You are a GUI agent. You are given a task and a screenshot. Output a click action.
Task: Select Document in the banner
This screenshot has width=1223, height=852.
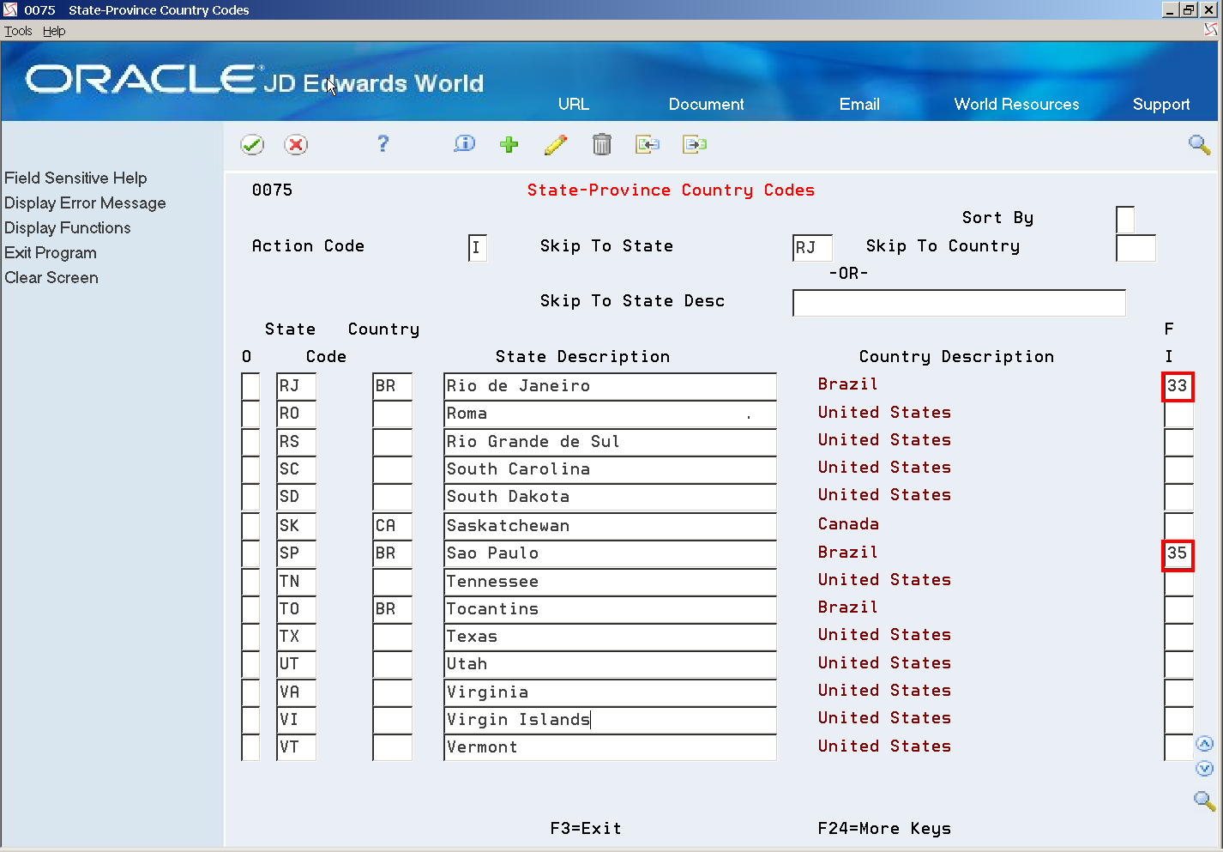pos(706,104)
